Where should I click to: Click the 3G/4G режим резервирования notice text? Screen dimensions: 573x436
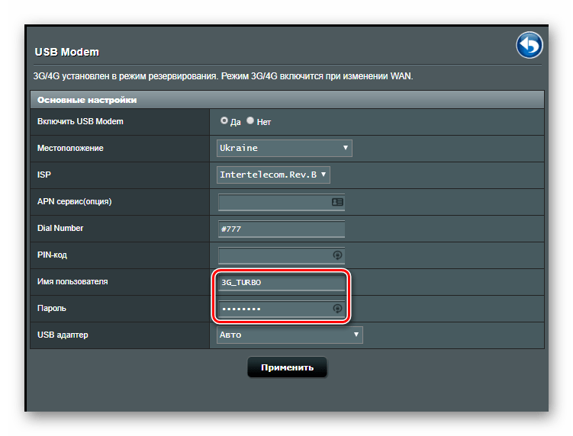pos(224,76)
